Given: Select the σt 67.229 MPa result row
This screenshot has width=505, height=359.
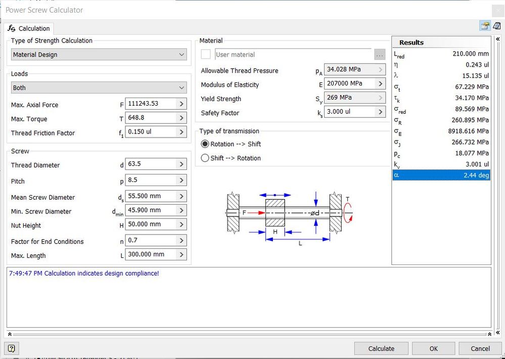Looking at the screenshot, I should point(441,87).
